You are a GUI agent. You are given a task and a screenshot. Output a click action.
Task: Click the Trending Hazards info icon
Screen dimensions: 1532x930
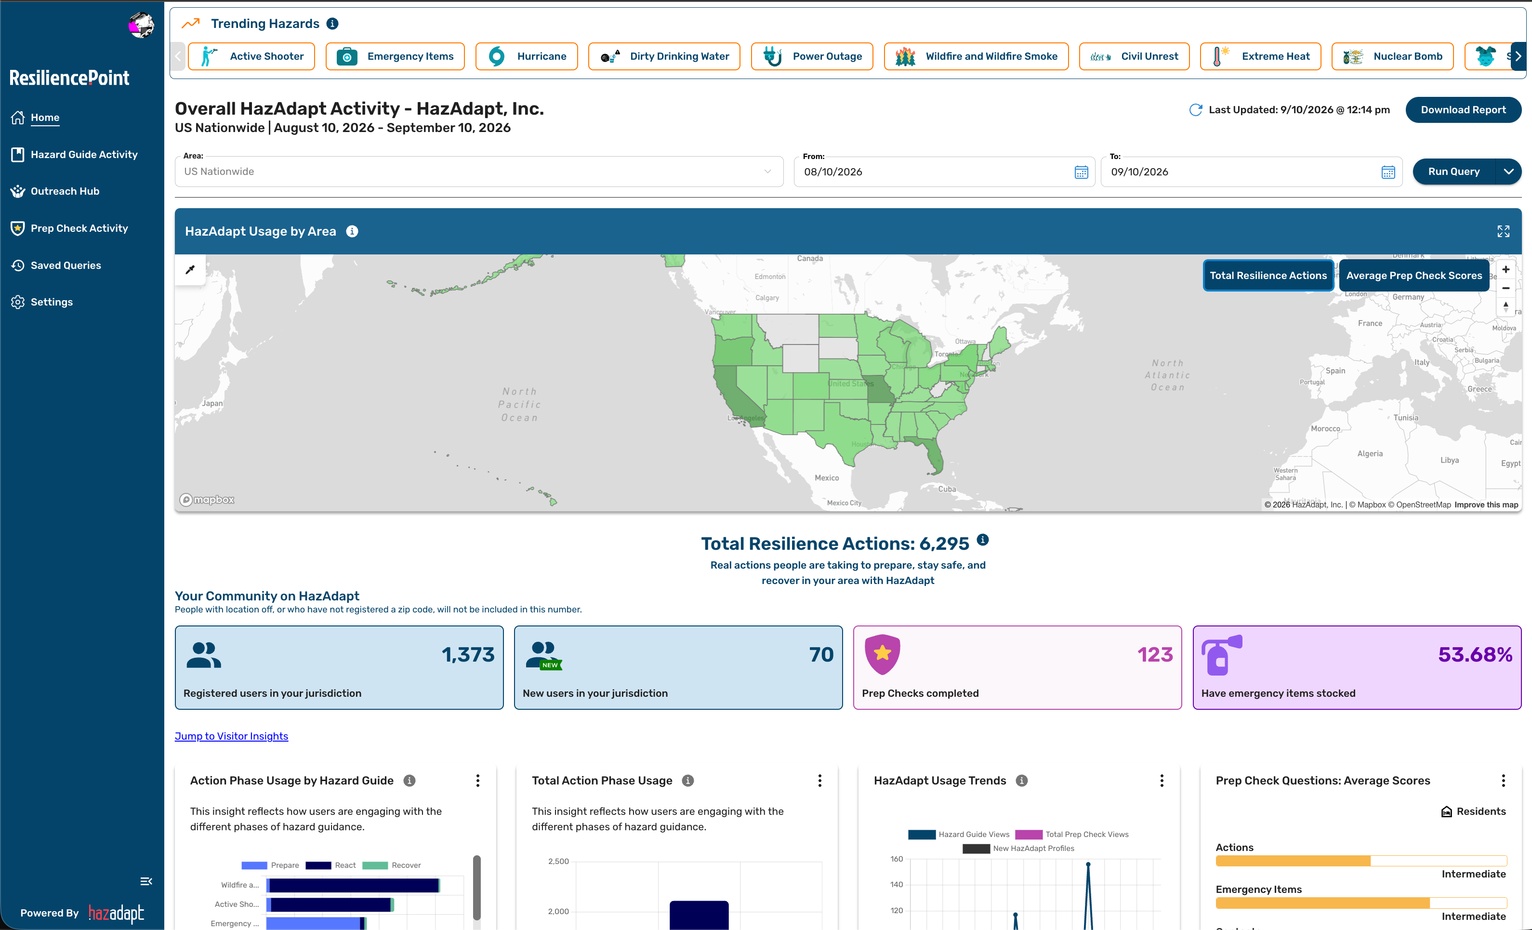point(332,24)
